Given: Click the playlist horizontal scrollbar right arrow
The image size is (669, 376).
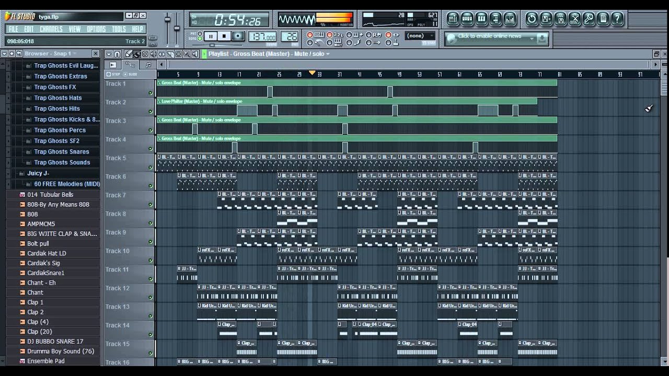Looking at the screenshot, I should coord(656,65).
